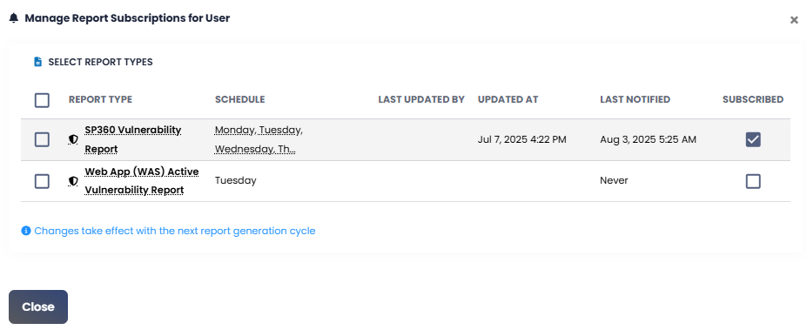
Task: Select the Web App (WAS) row checkbox
Action: click(x=42, y=181)
